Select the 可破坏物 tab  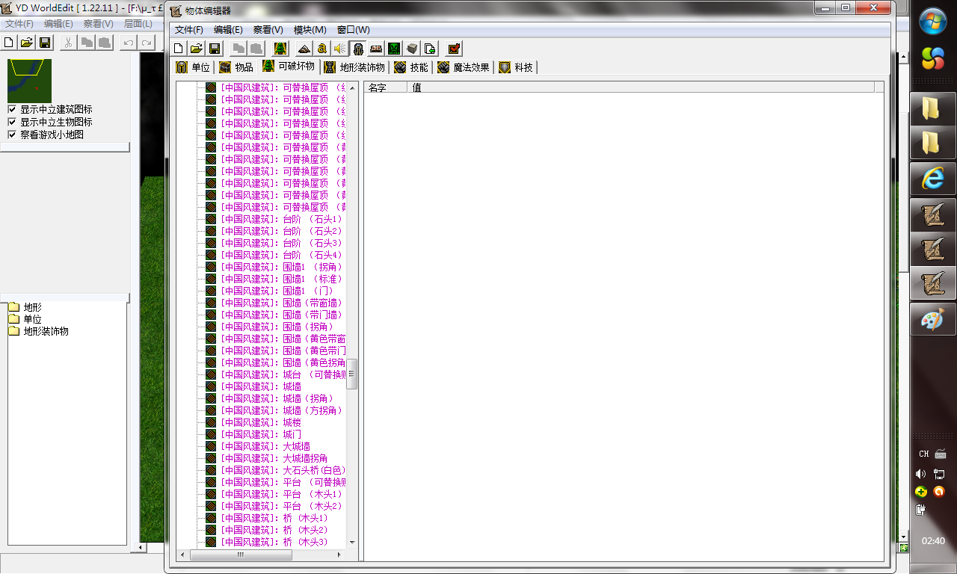click(x=289, y=67)
